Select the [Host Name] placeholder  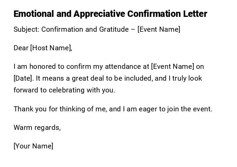(51, 48)
